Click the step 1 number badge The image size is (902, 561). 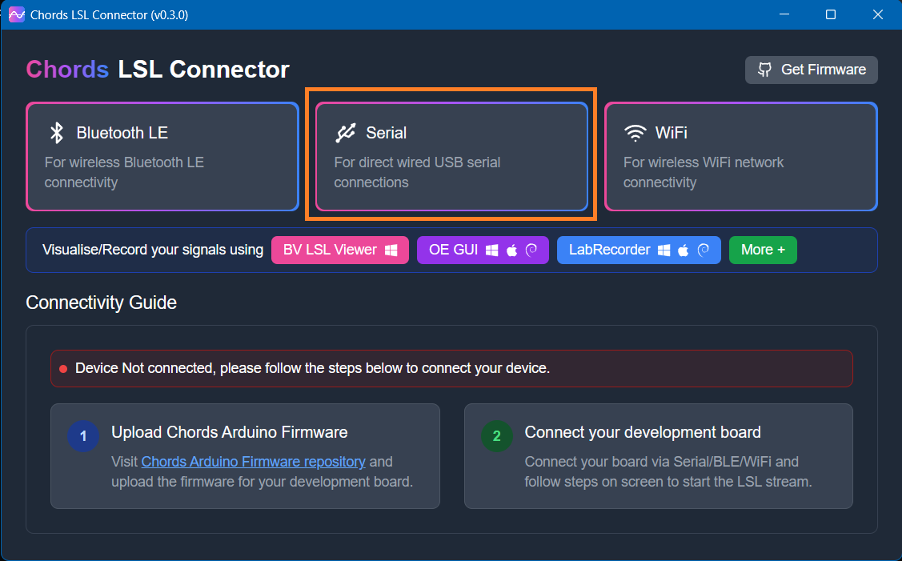tap(83, 436)
